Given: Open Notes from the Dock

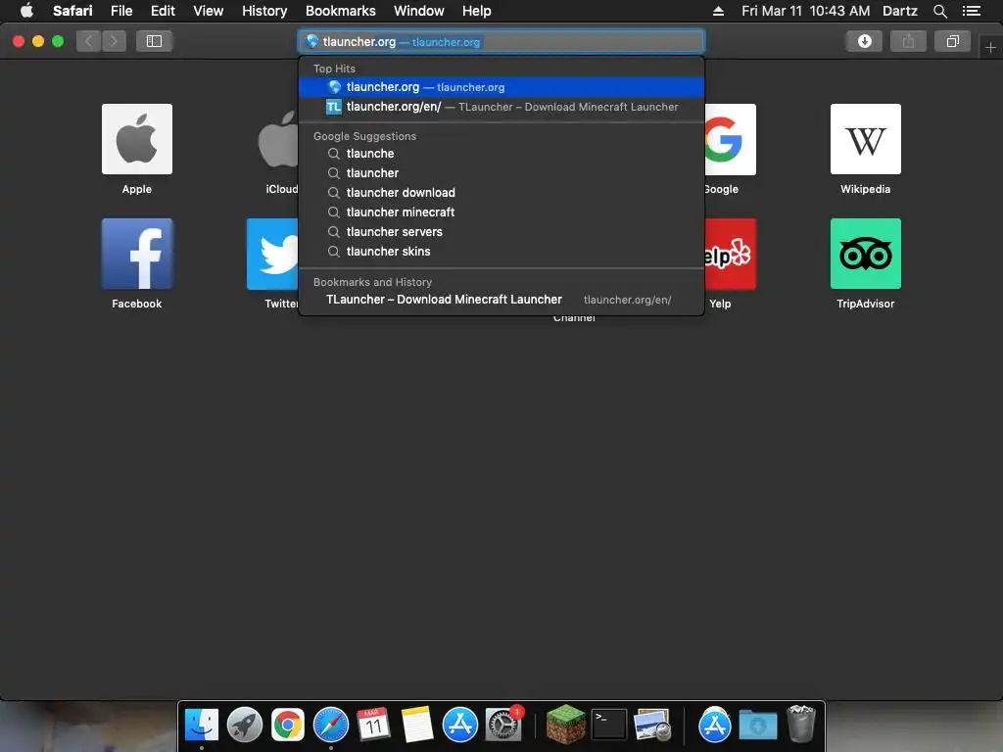Looking at the screenshot, I should (417, 725).
